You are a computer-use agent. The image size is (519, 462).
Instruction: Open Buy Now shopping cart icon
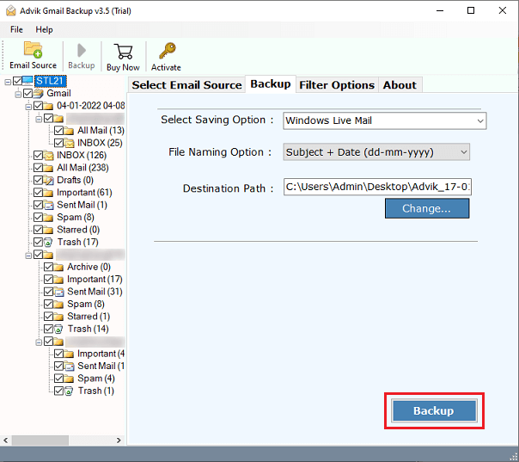click(123, 52)
